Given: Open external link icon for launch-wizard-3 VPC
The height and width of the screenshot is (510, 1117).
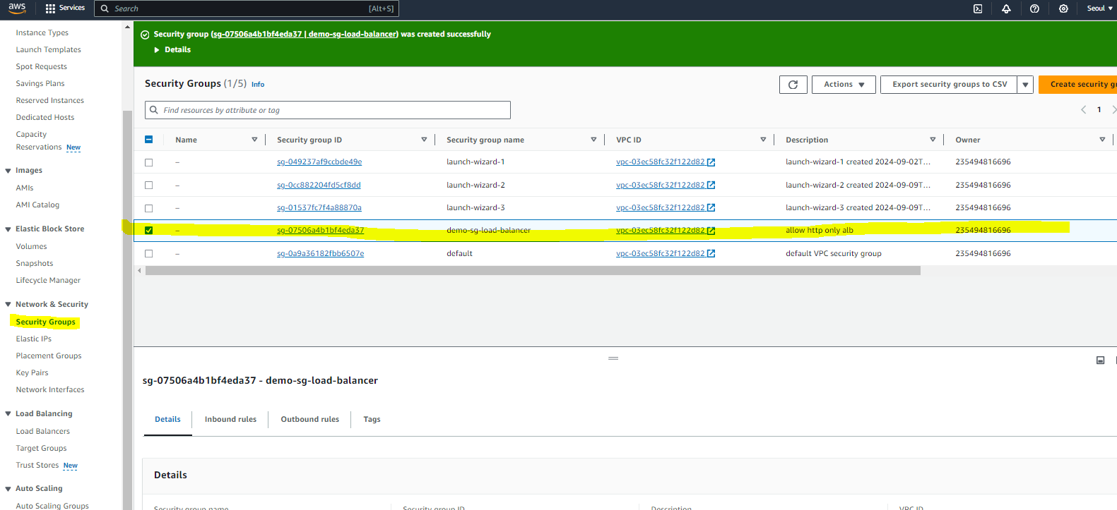Looking at the screenshot, I should coord(711,208).
